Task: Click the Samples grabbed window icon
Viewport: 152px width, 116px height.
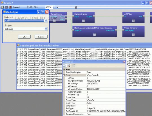Action: coord(18,45)
